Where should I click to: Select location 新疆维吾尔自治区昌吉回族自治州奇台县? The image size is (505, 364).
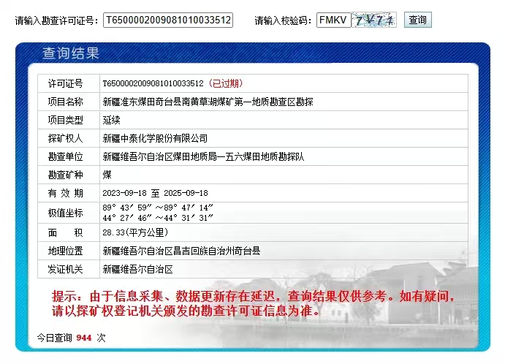pos(181,251)
